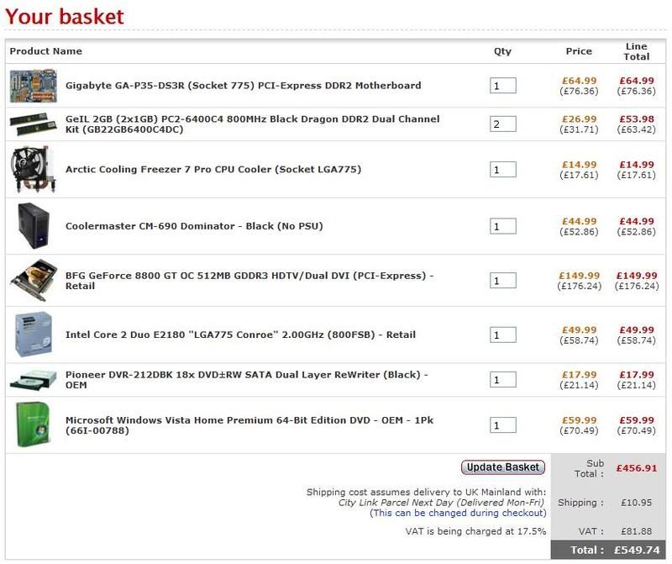Click the Gigabyte motherboard product thumbnail
The height and width of the screenshot is (564, 672).
pos(34,86)
